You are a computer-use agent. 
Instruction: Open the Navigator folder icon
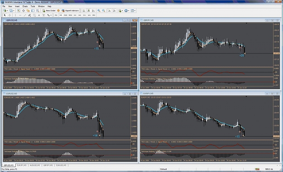[x=28, y=11]
